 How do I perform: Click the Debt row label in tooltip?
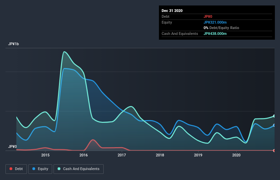point(165,17)
